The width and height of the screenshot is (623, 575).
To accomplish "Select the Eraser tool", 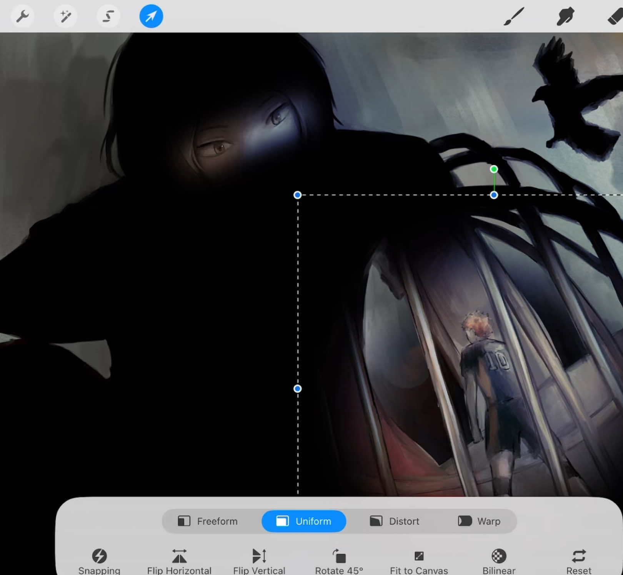I will 615,17.
